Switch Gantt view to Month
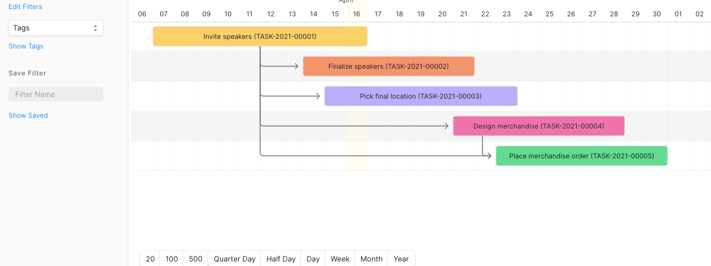 (371, 259)
